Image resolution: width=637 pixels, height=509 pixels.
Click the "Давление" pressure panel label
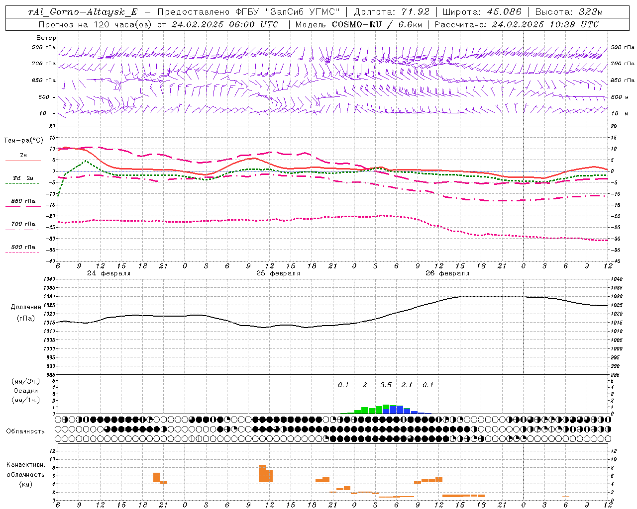[26, 307]
